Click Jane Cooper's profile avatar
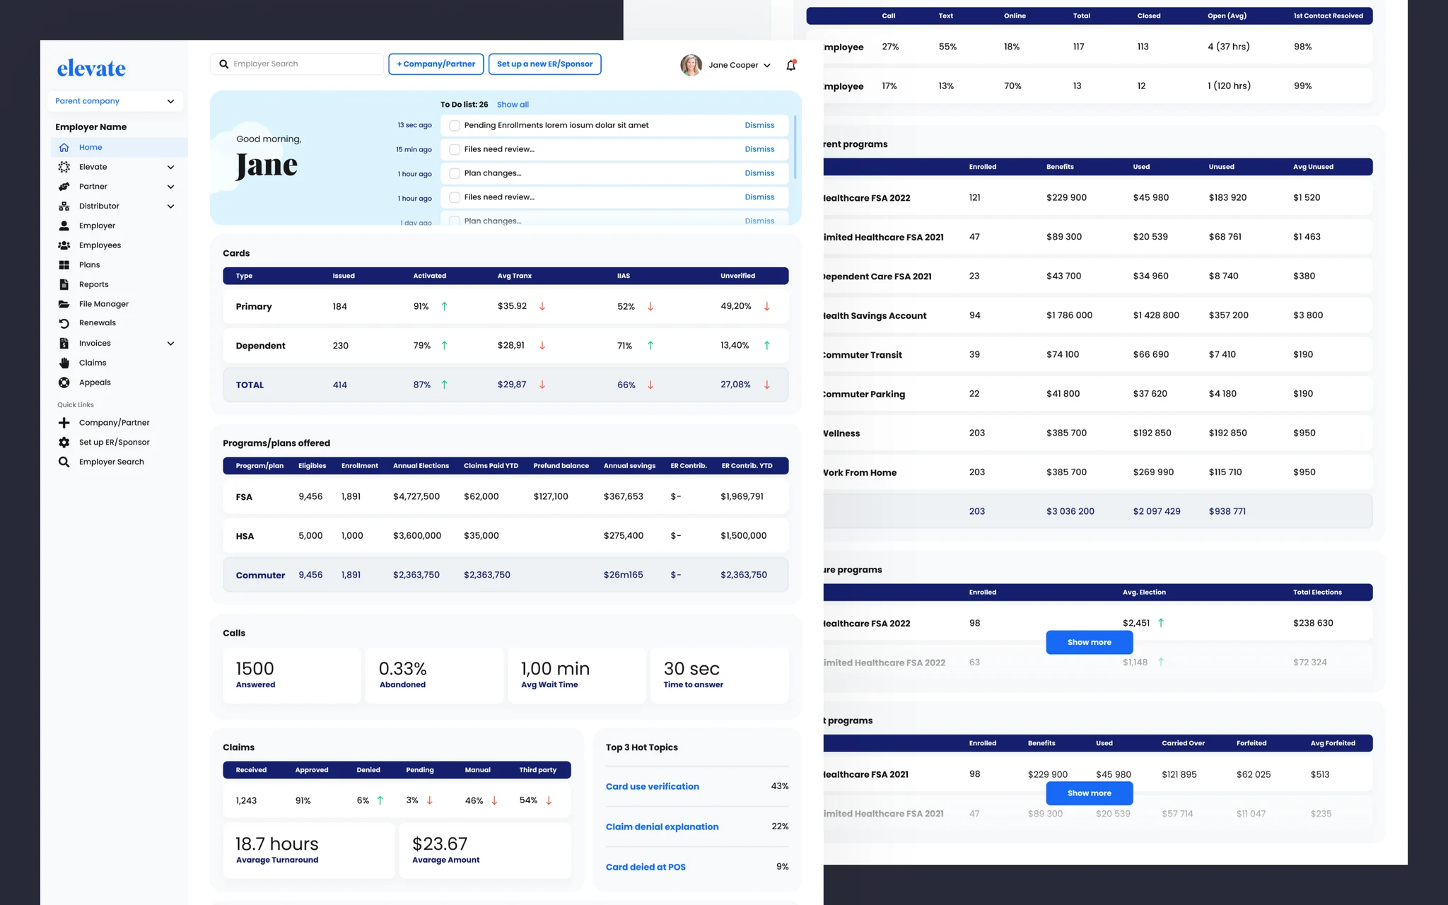 pyautogui.click(x=691, y=65)
